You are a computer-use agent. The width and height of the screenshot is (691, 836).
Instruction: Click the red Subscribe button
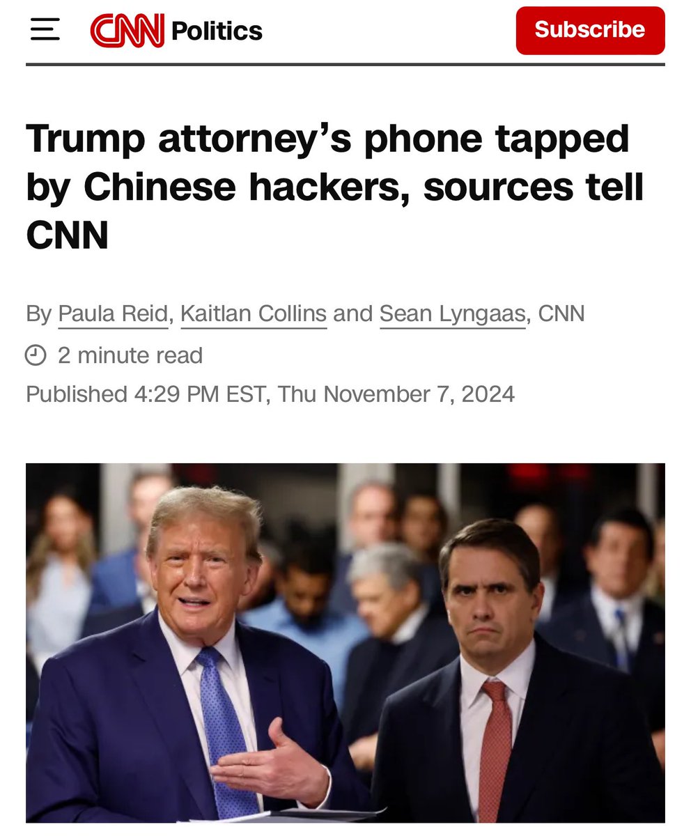590,30
